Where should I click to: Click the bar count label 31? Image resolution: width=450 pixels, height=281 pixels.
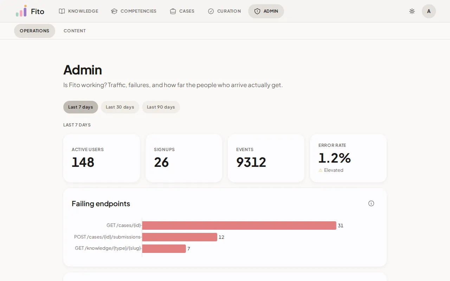(341, 226)
